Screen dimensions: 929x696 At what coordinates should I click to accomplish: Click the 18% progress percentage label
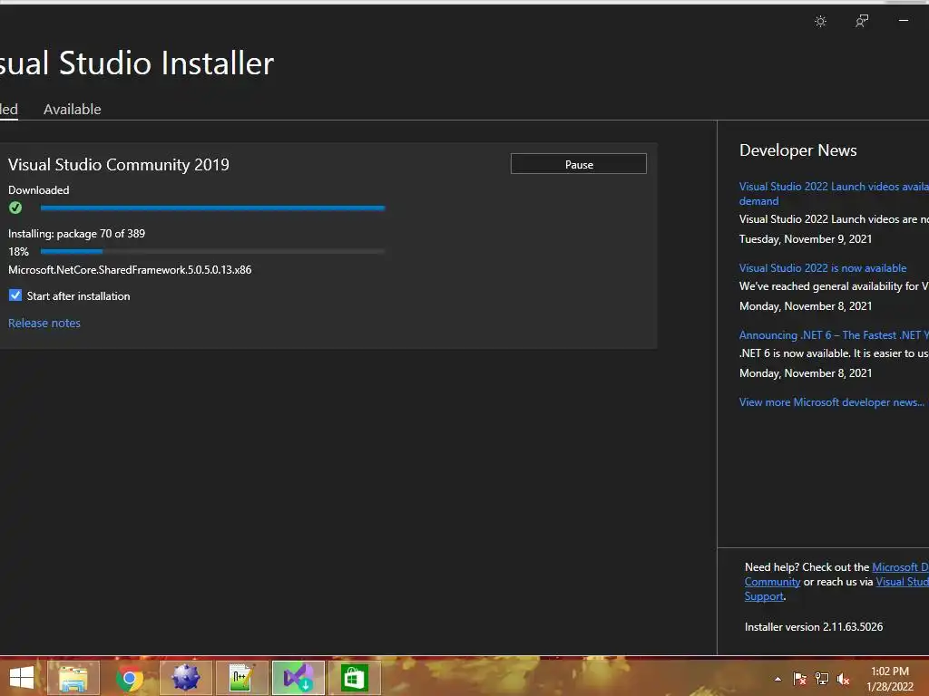(18, 252)
